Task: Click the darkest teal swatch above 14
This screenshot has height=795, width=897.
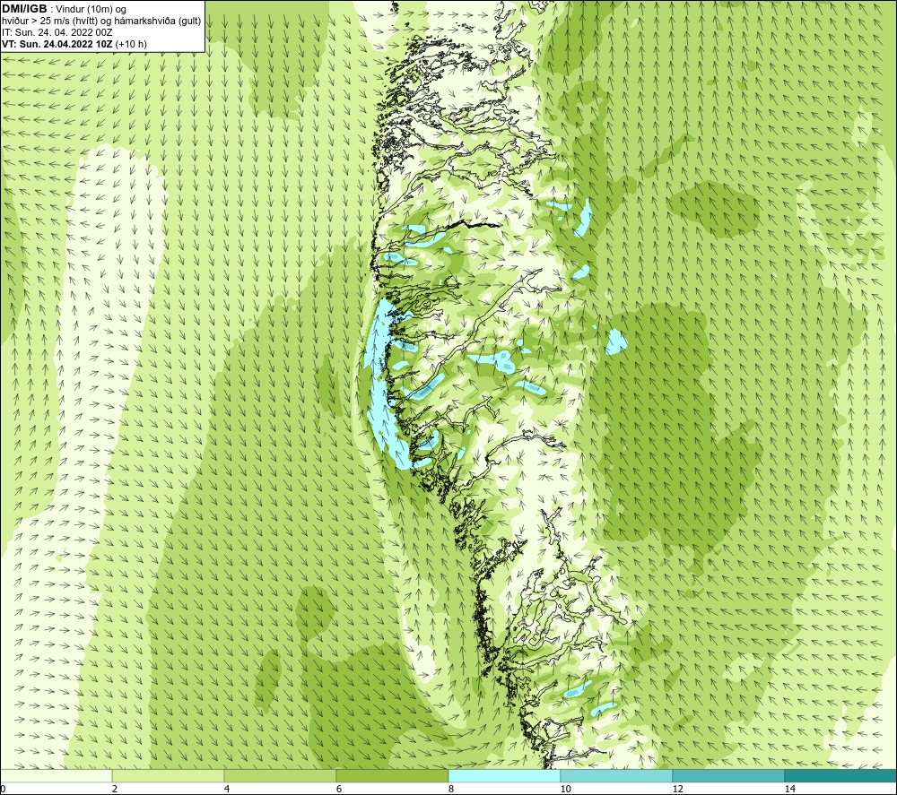Action: click(x=840, y=775)
